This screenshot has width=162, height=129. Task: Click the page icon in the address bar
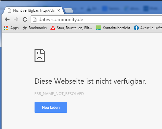tap(35, 20)
